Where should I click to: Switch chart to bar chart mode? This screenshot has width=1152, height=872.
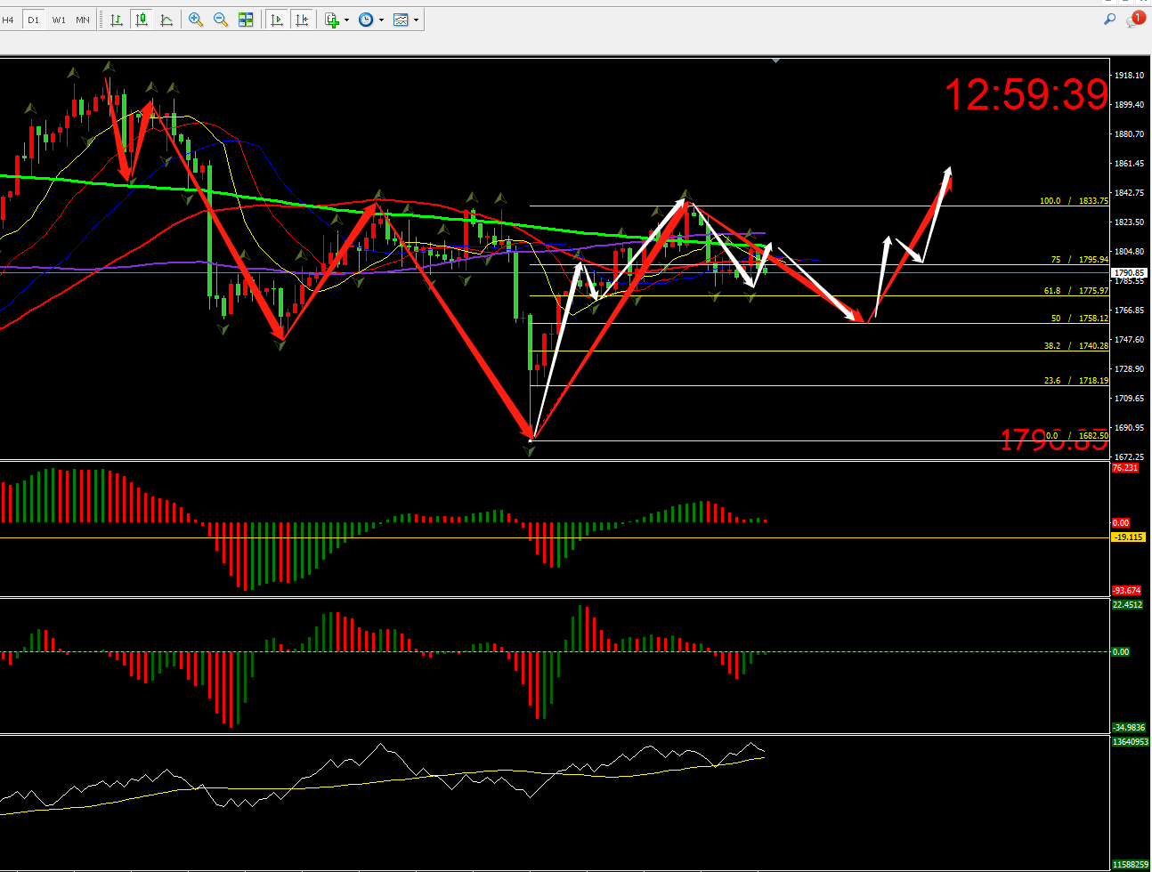pyautogui.click(x=117, y=20)
